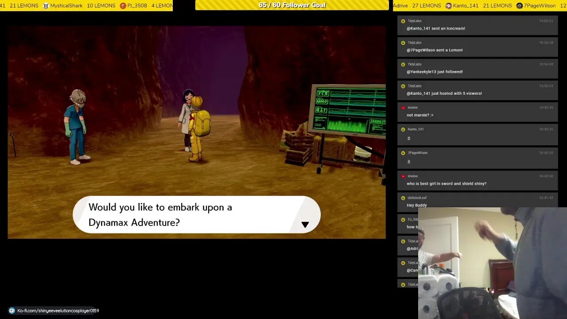
Task: Click the 65 / 60 Follower Goal bar
Action: 292,5
